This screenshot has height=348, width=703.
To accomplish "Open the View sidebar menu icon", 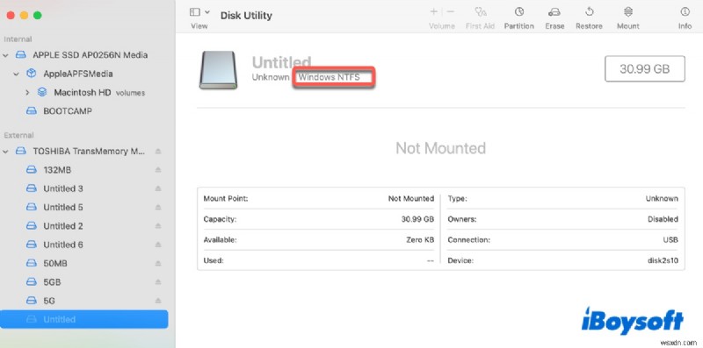I will [194, 12].
